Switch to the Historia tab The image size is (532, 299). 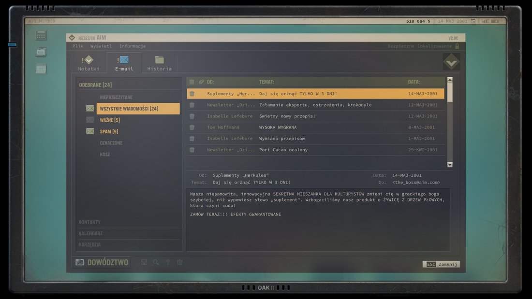click(159, 63)
